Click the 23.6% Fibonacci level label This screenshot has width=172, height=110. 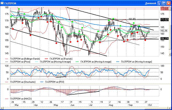133,36
